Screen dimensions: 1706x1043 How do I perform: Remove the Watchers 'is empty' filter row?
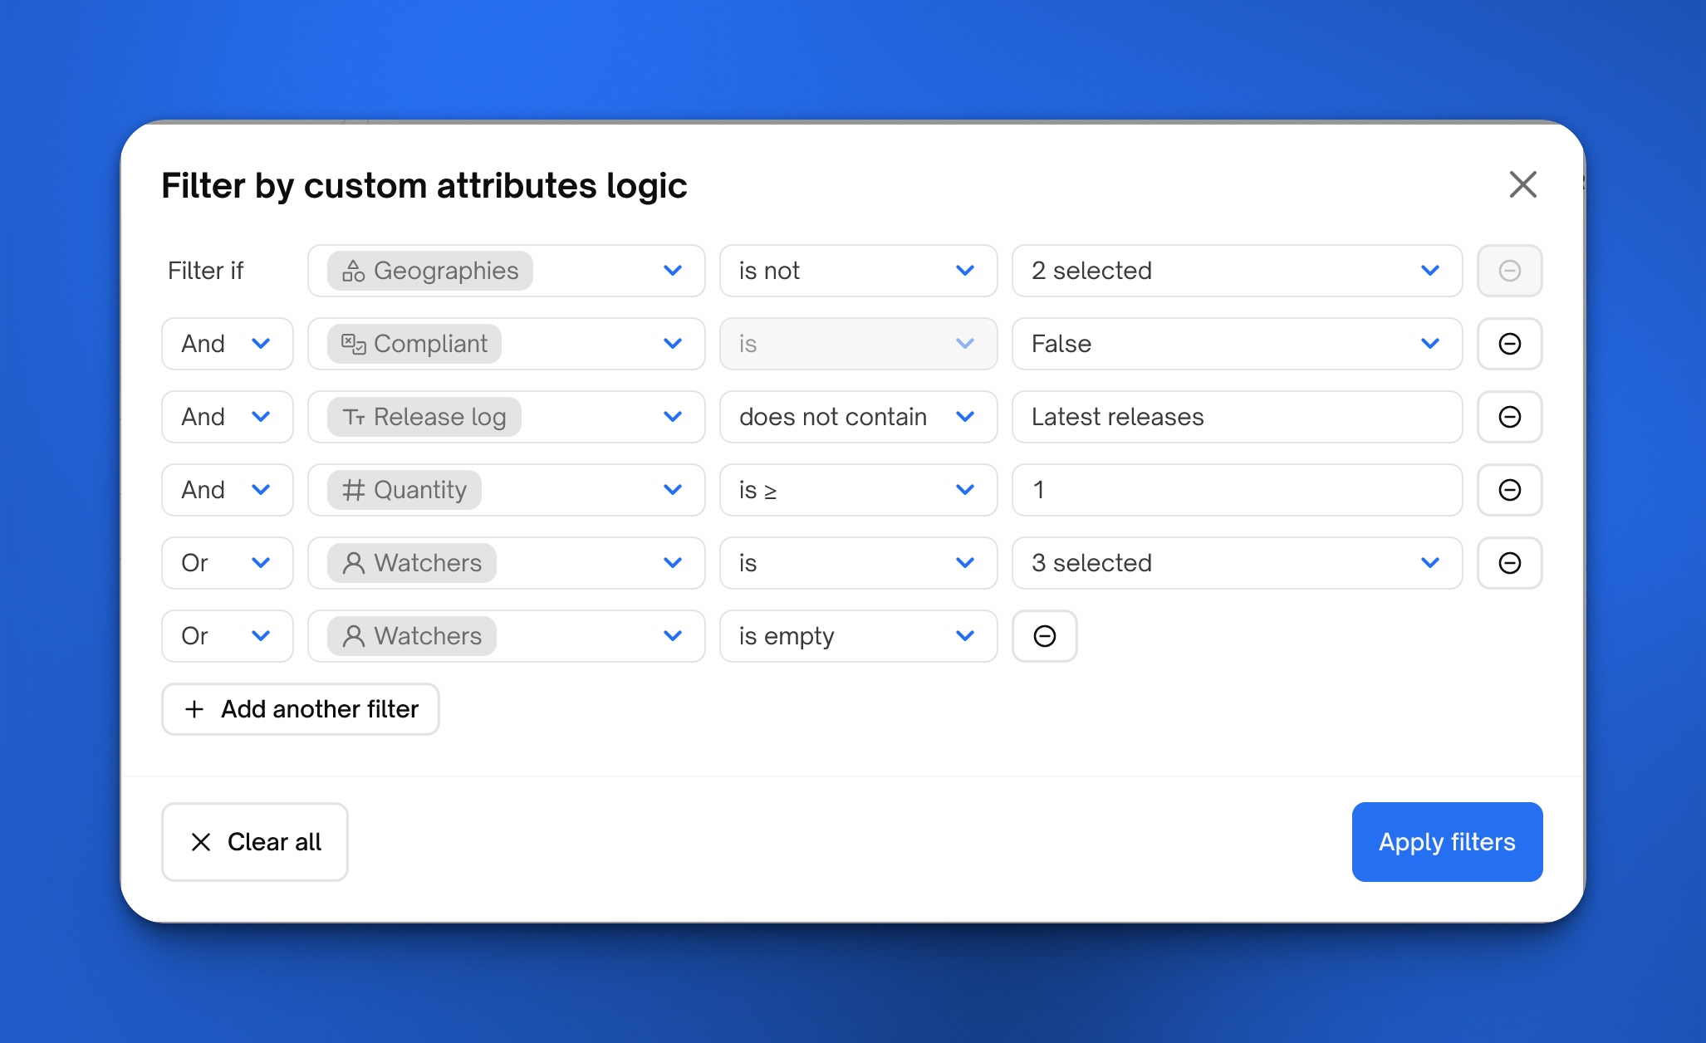click(x=1044, y=636)
